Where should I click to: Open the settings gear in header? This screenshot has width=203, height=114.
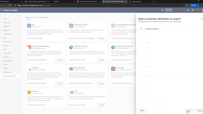point(193,10)
